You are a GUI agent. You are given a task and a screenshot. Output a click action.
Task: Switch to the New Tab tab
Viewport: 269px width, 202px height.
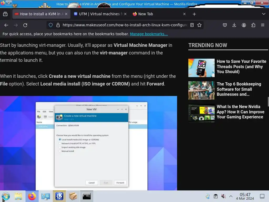click(159, 14)
